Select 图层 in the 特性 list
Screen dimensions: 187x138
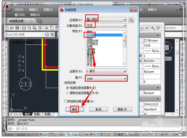pos(104,35)
